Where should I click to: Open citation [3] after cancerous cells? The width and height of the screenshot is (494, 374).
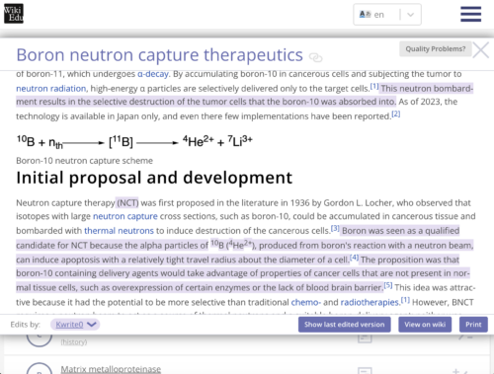click(335, 228)
